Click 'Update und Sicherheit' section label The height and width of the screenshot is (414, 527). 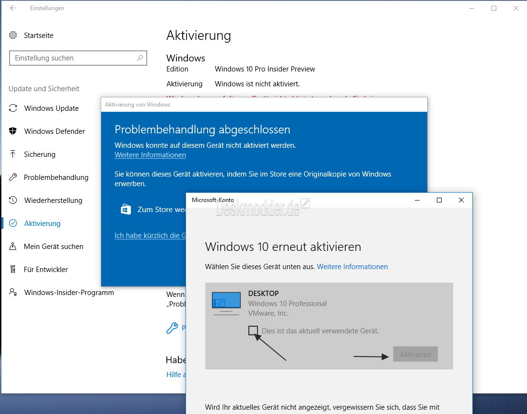point(44,88)
